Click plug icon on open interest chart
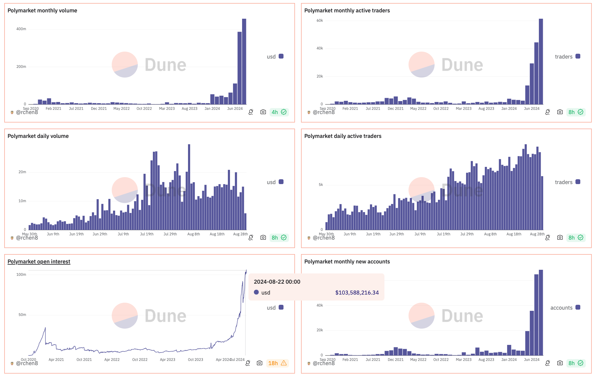 coord(248,363)
